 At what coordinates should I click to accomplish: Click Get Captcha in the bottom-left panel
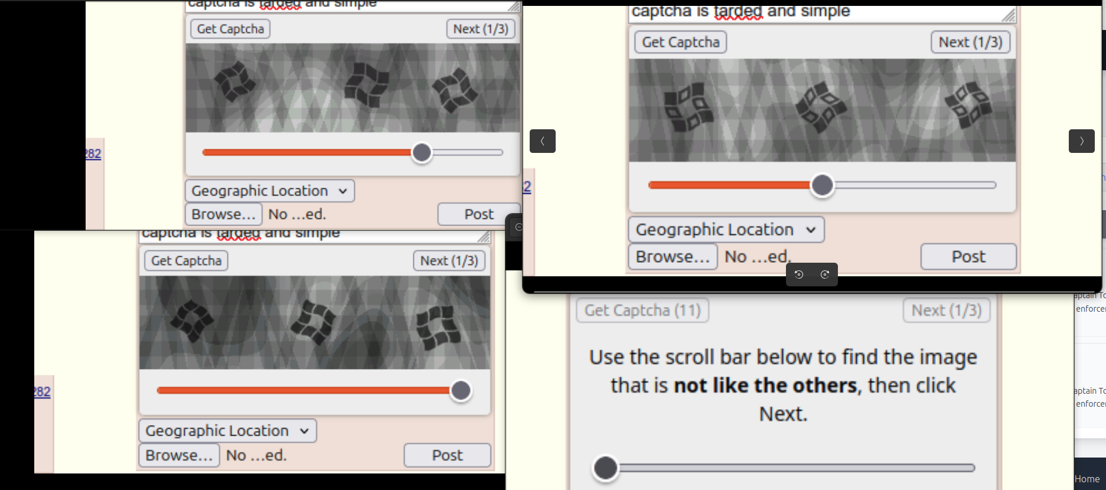[x=186, y=260]
